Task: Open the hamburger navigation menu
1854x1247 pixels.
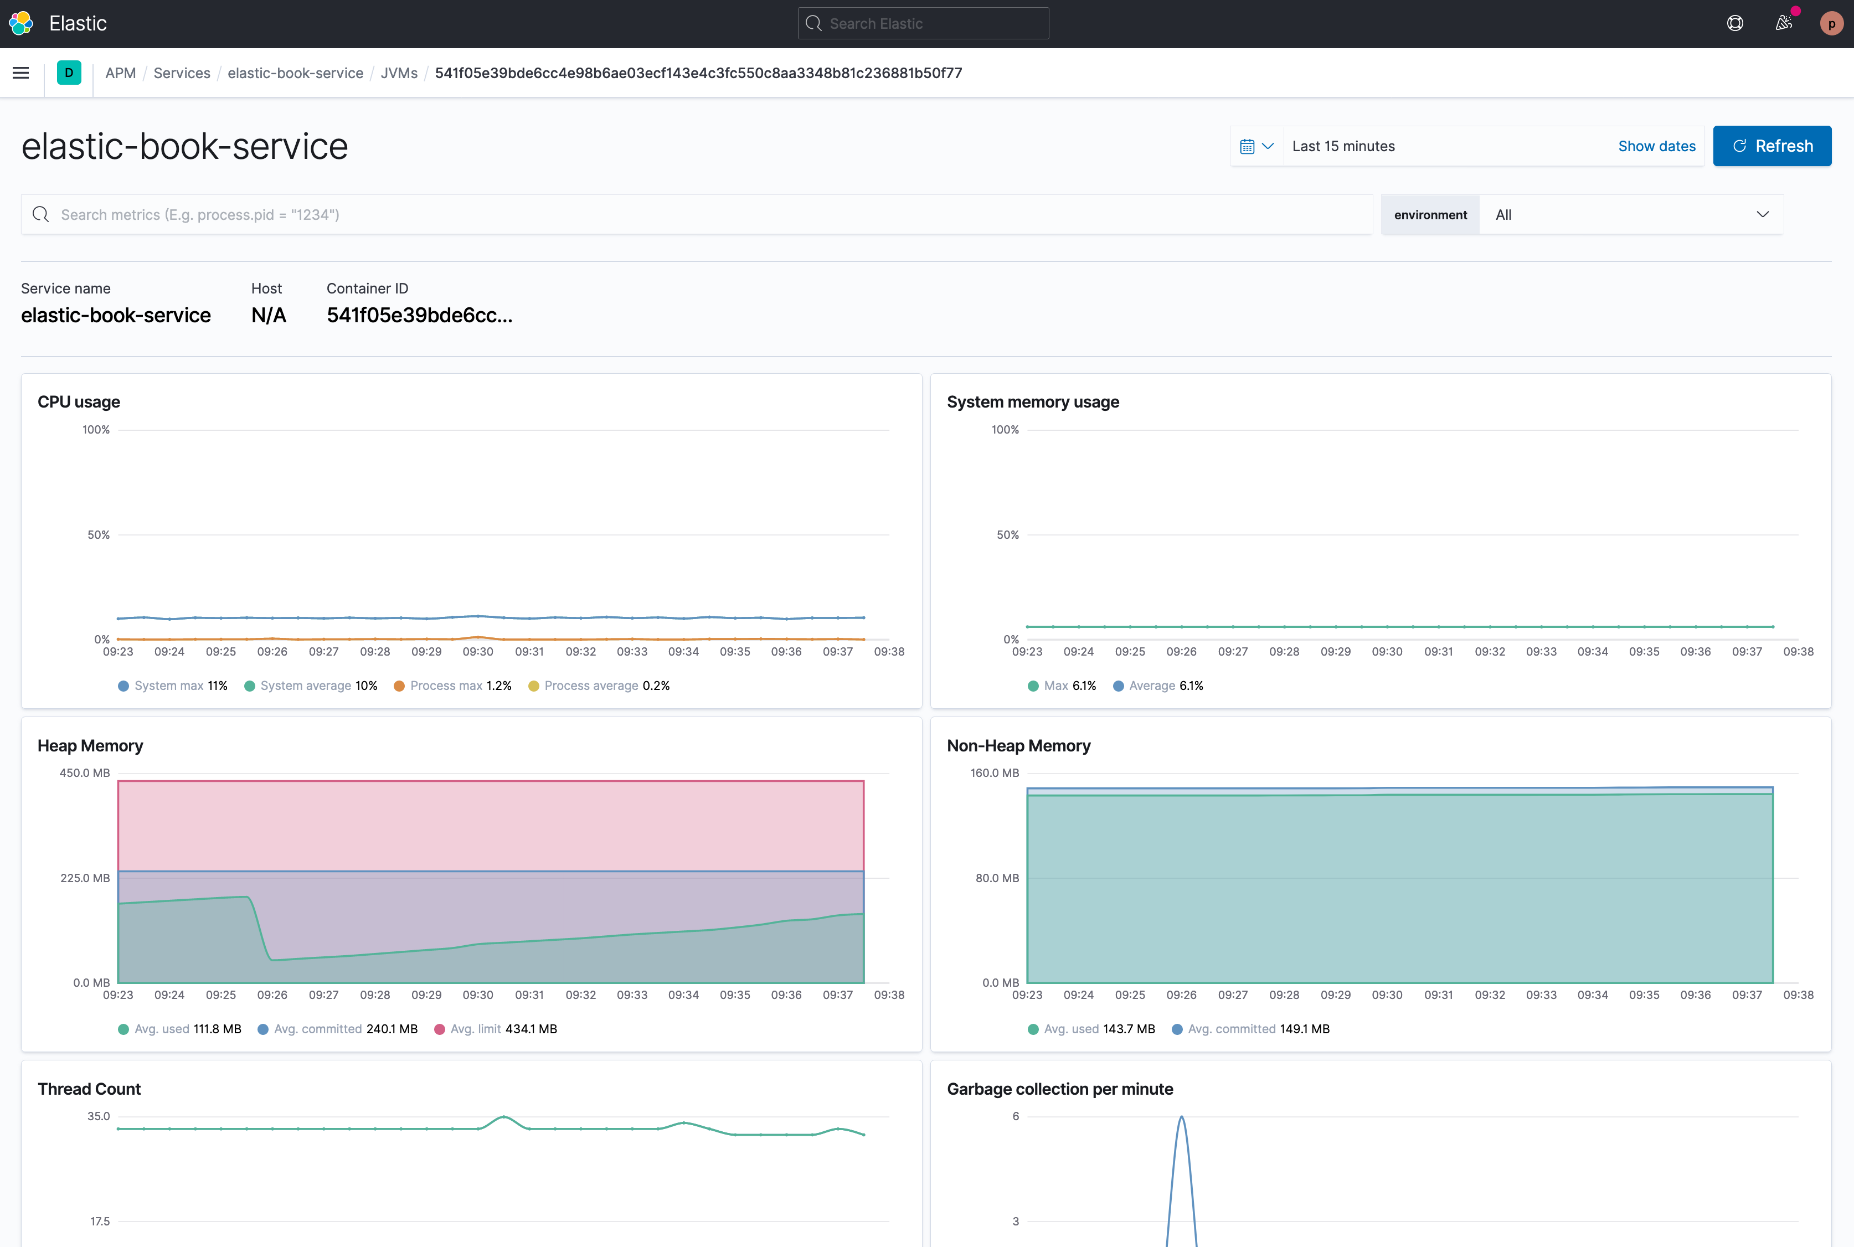Action: click(22, 73)
